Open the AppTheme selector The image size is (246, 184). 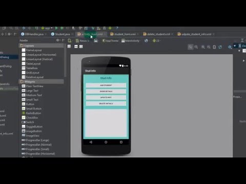click(x=110, y=41)
